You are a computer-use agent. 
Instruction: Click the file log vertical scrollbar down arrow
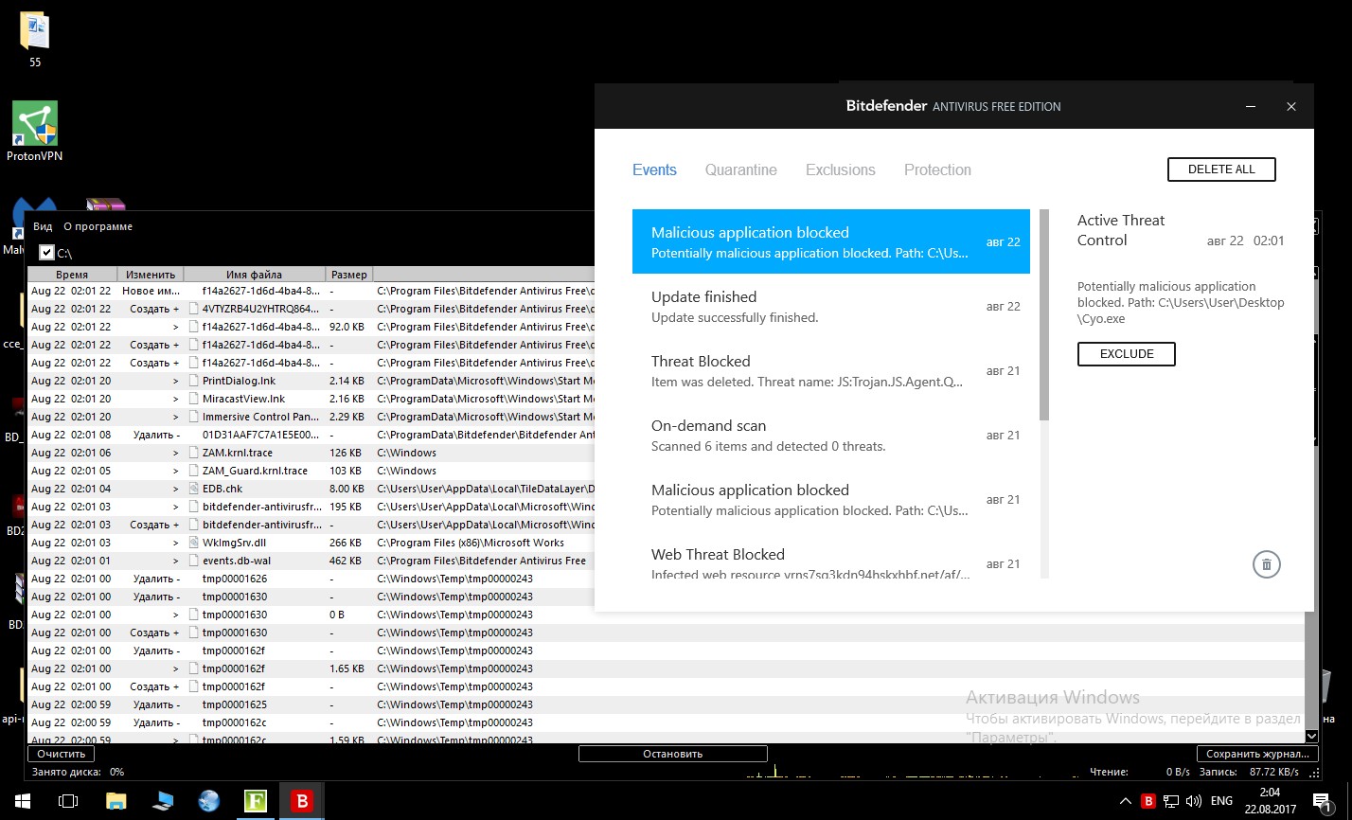click(1311, 736)
